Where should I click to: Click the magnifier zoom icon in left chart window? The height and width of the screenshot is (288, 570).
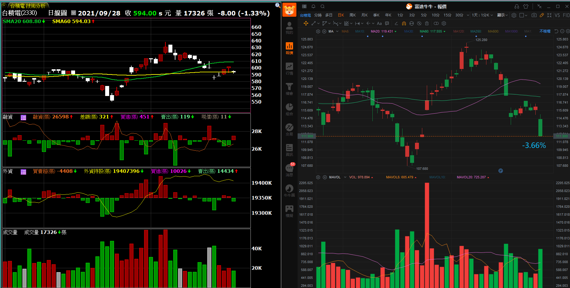click(278, 5)
